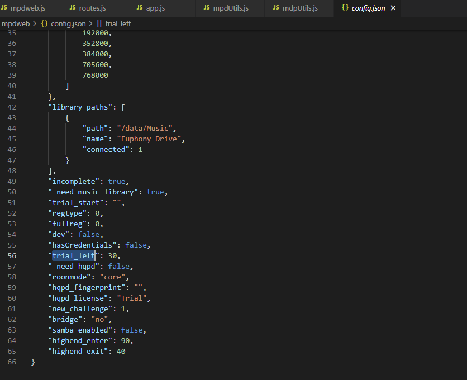Click the number 352800
The width and height of the screenshot is (467, 380).
click(96, 44)
